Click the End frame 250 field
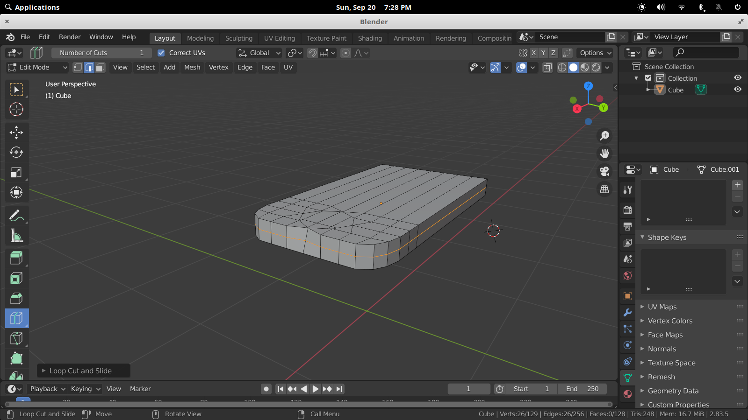748x420 pixels. click(582, 389)
